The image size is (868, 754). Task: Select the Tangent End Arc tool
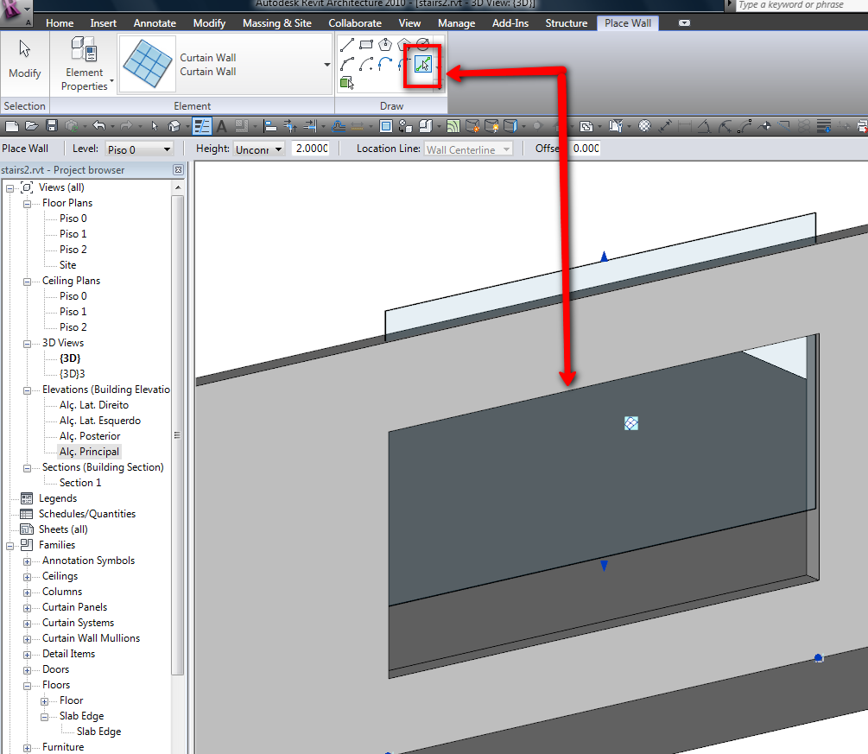pyautogui.click(x=385, y=64)
